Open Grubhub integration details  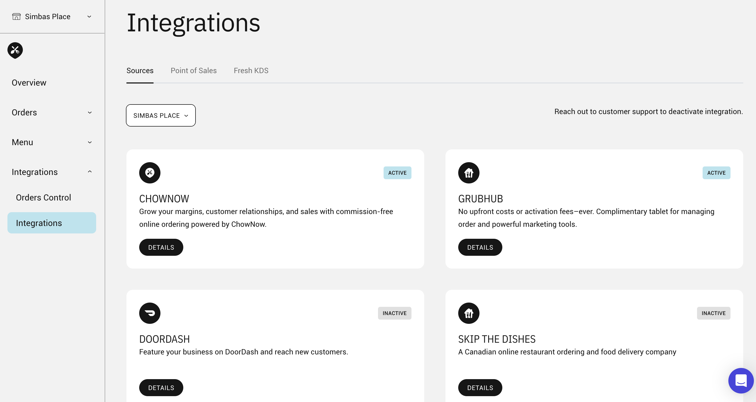(480, 247)
